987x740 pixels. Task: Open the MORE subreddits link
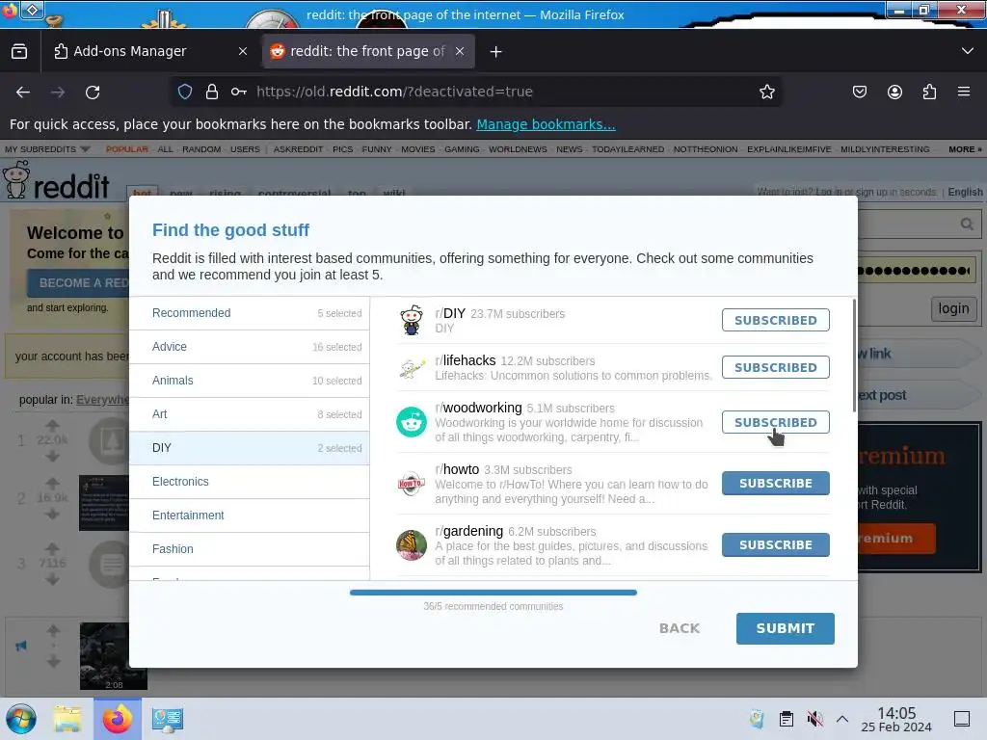(x=965, y=149)
